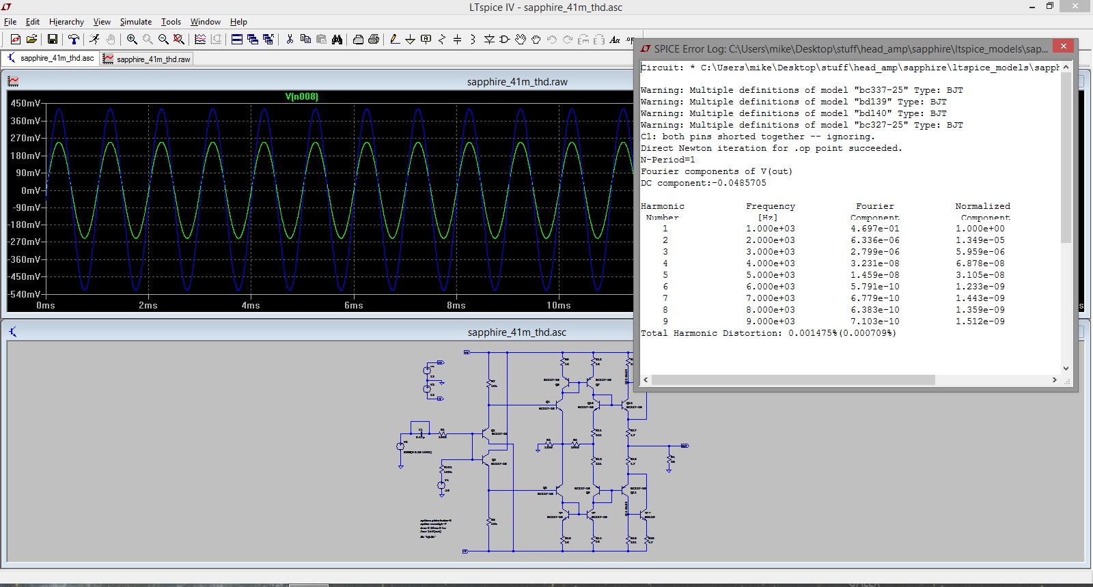Click the error log vertical scrollbar thumb
Image resolution: width=1093 pixels, height=587 pixels.
[x=1066, y=157]
